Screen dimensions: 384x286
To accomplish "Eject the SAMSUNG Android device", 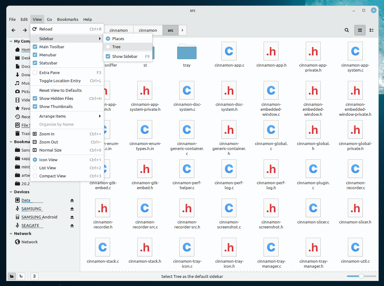I will pyautogui.click(x=72, y=217).
